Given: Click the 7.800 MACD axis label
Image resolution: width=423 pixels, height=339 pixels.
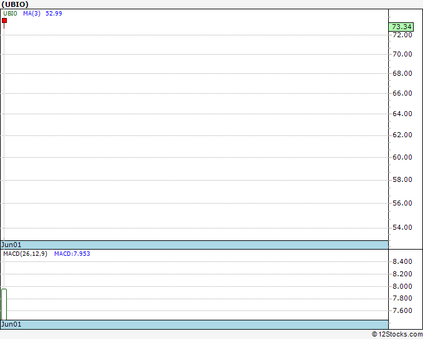Looking at the screenshot, I should [x=402, y=298].
